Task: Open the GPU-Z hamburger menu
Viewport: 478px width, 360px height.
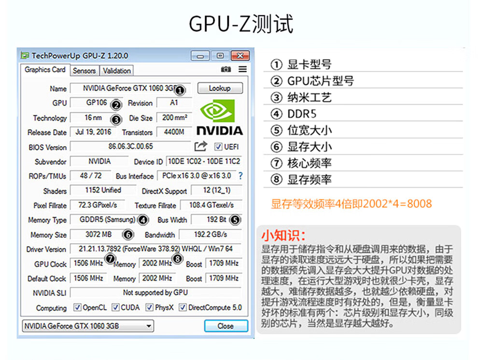Action: [243, 69]
